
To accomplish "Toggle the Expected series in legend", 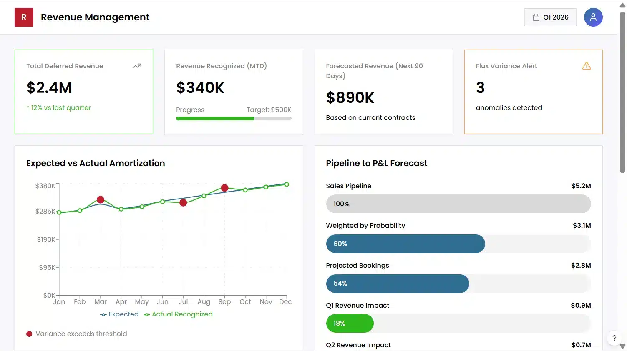I will tap(119, 314).
